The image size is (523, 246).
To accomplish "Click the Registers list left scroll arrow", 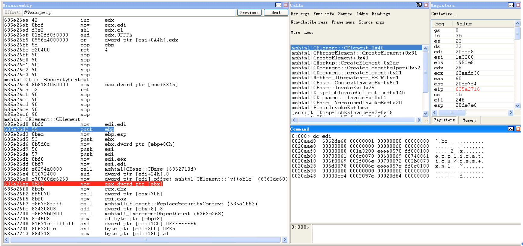I will [435, 112].
